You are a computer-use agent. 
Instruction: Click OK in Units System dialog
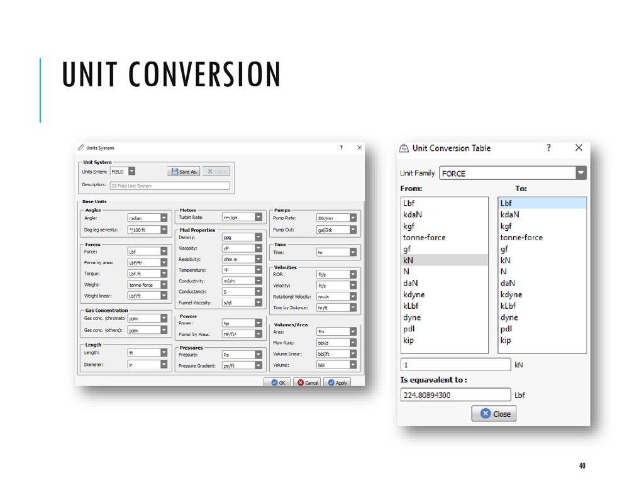(x=277, y=382)
